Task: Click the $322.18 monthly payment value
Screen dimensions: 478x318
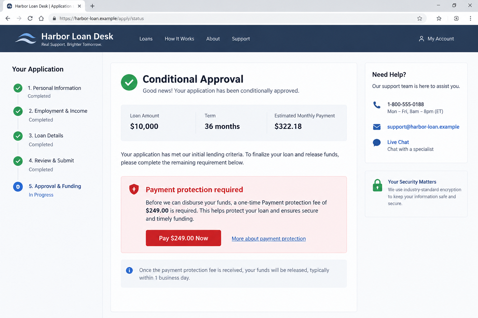Action: pos(288,126)
